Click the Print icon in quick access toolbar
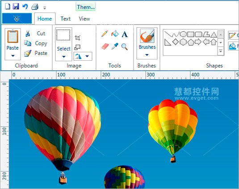The image size is (239, 189). 35,7
